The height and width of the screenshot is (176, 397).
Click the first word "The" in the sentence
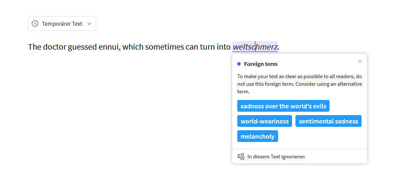[x=34, y=47]
